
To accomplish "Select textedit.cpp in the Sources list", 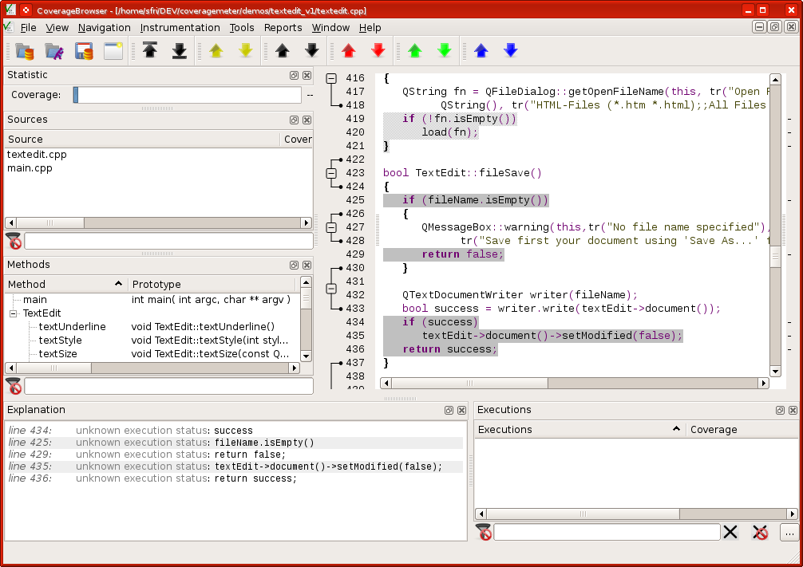I will point(37,155).
